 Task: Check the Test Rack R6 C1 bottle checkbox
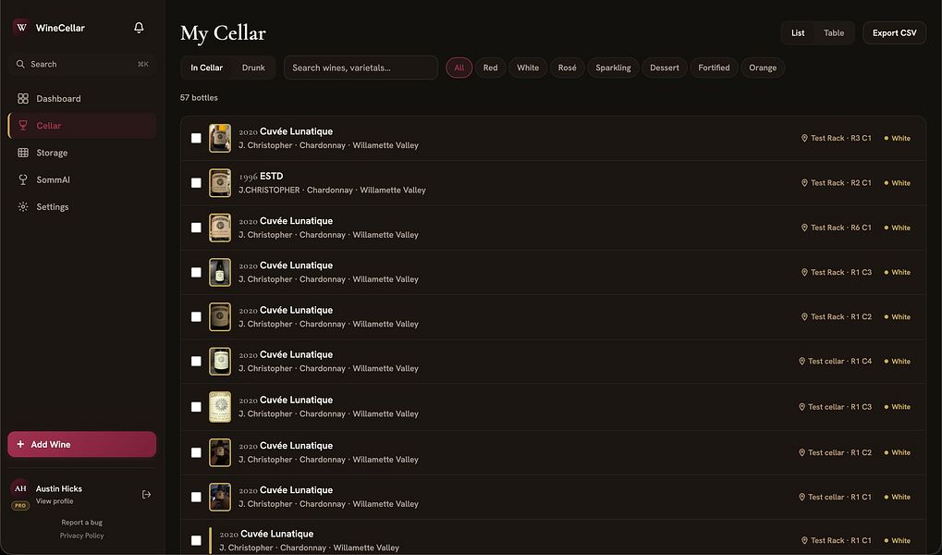pyautogui.click(x=196, y=228)
